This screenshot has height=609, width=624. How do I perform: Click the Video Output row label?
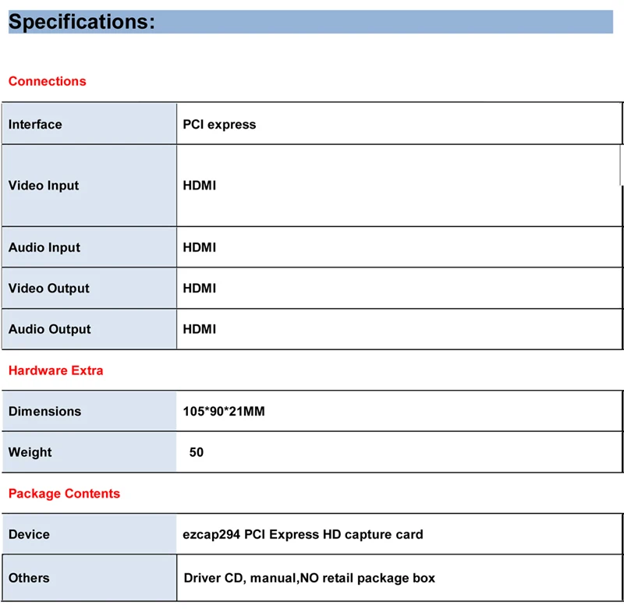point(49,289)
